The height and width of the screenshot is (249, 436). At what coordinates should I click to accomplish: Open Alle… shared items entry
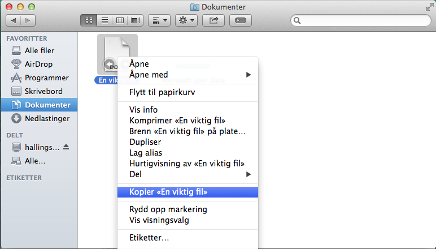(39, 161)
